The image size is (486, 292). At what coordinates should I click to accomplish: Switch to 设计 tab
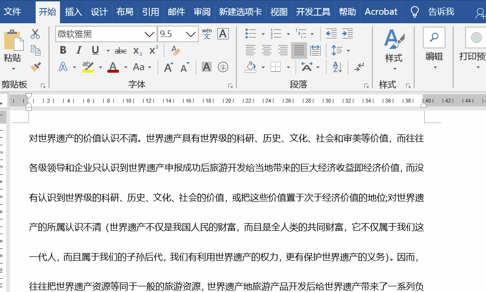99,12
